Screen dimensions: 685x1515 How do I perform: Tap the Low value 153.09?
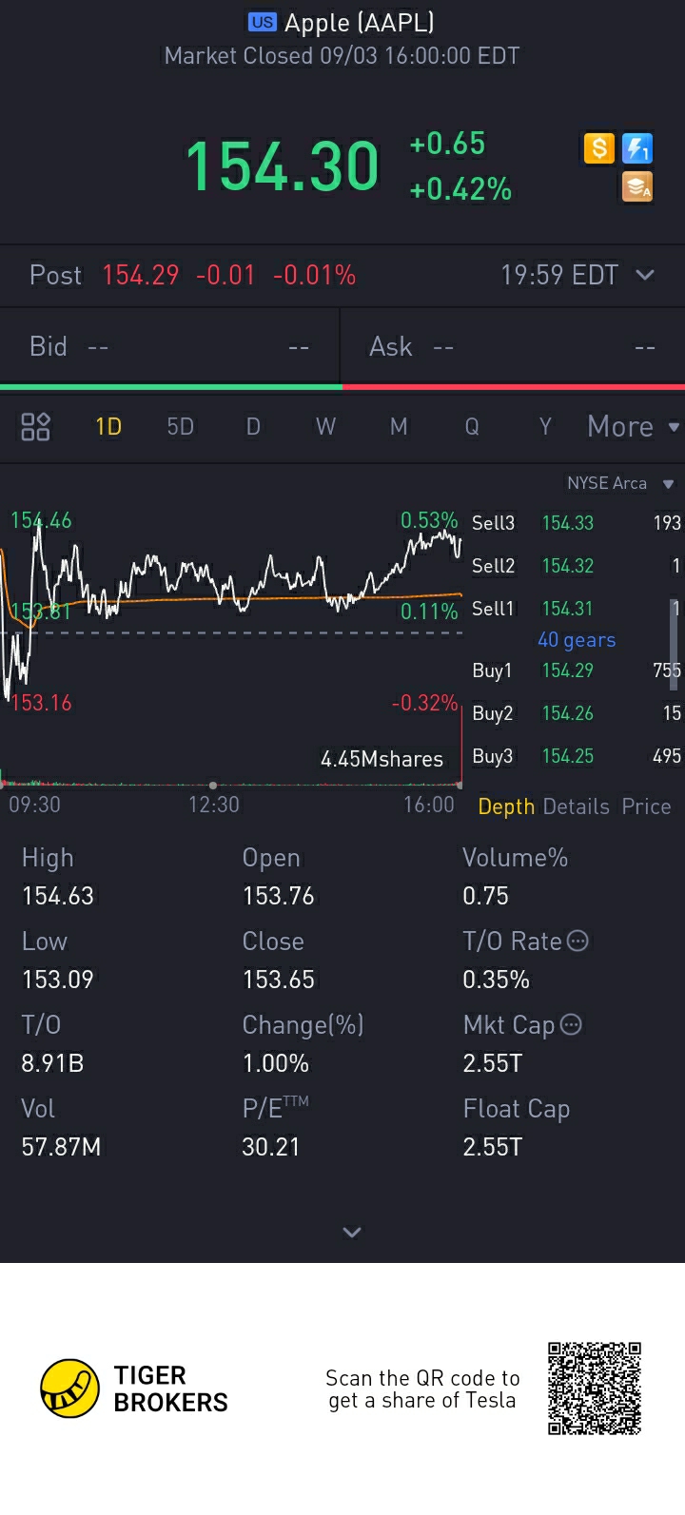point(58,980)
